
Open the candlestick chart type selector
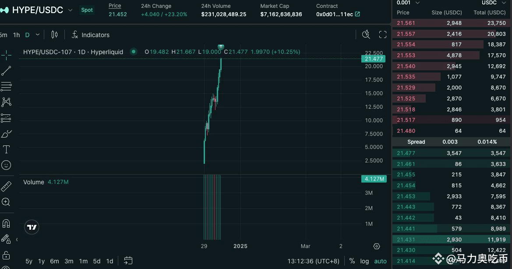click(55, 34)
